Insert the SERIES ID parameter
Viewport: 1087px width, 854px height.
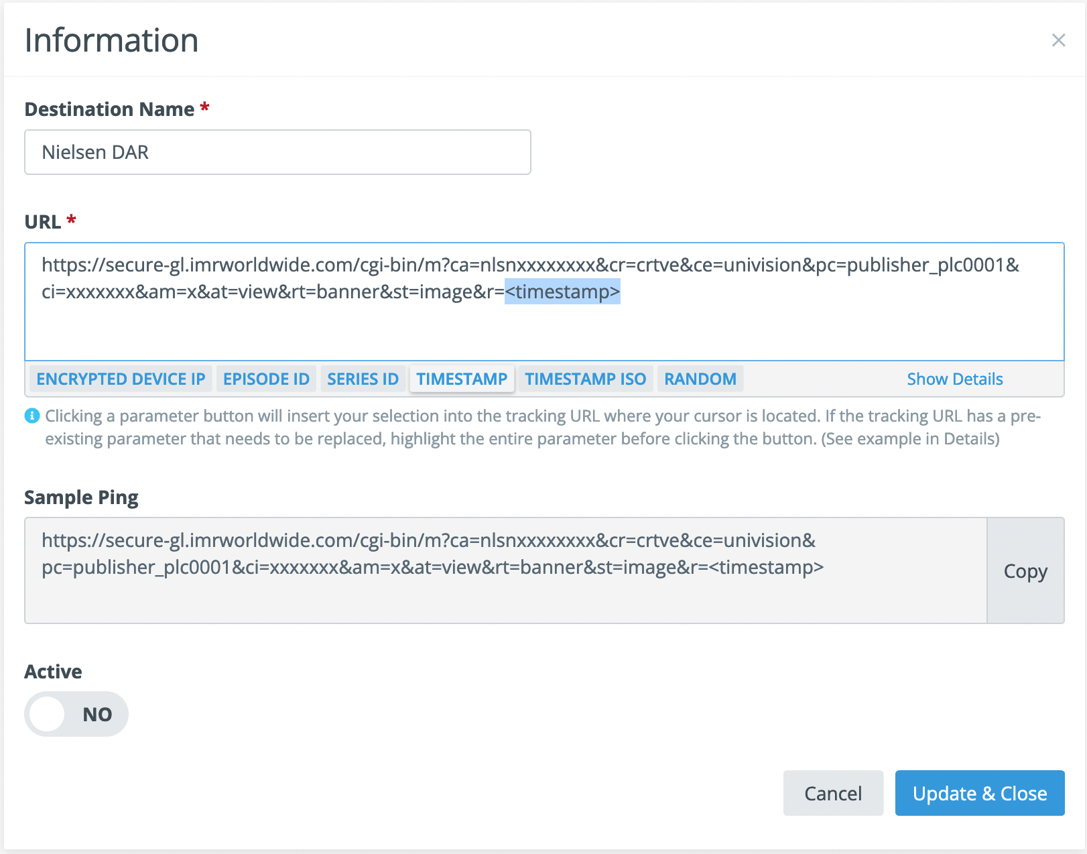point(363,379)
